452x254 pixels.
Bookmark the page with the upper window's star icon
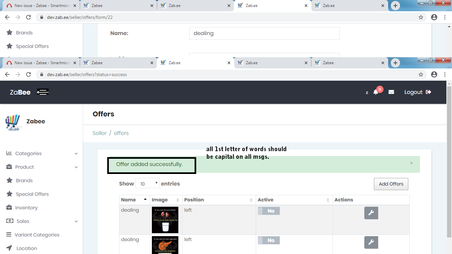tap(421, 17)
